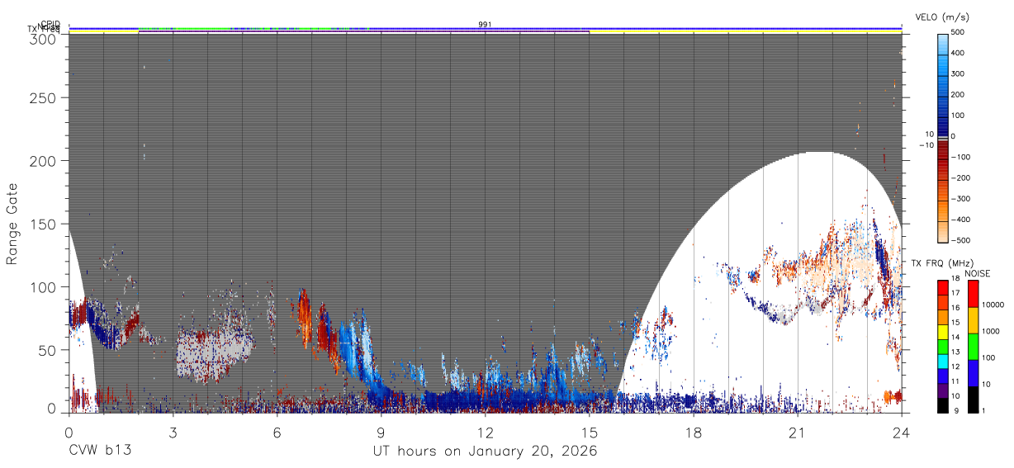1014x468 pixels.
Task: Click the CPID row label at top left
Action: (x=50, y=25)
